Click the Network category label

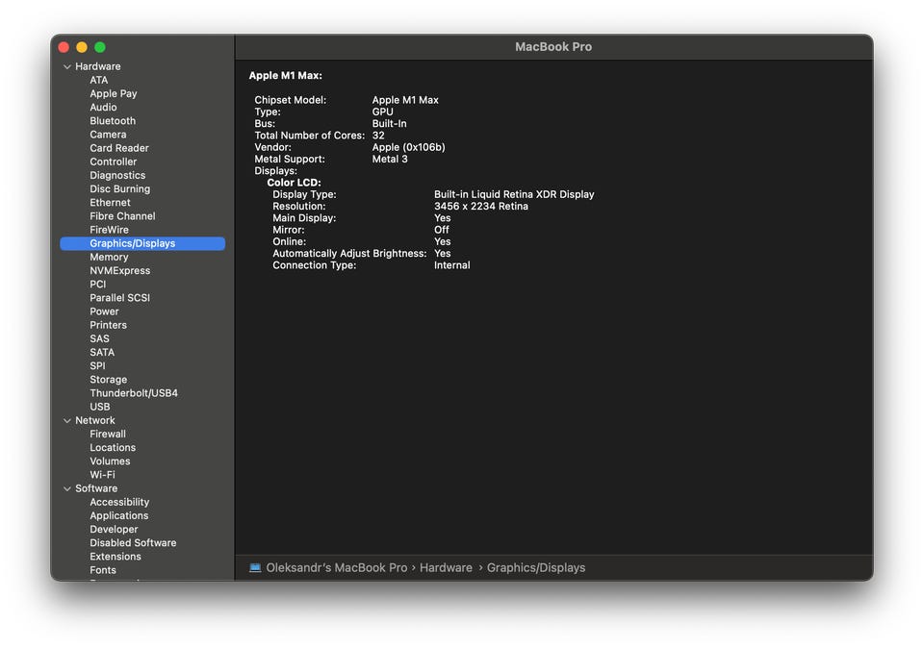pyautogui.click(x=95, y=420)
